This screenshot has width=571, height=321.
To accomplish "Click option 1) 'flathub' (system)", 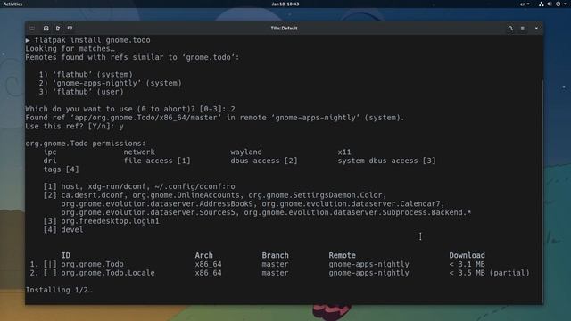I will [x=86, y=75].
